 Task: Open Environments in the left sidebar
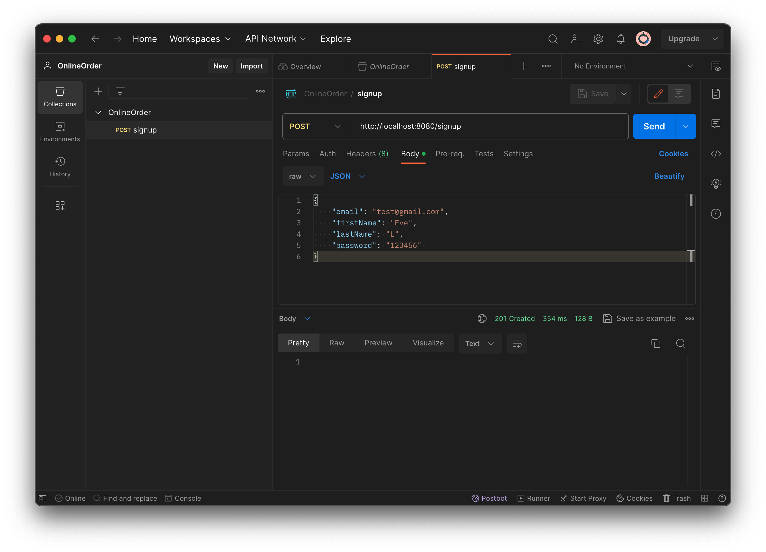[60, 132]
